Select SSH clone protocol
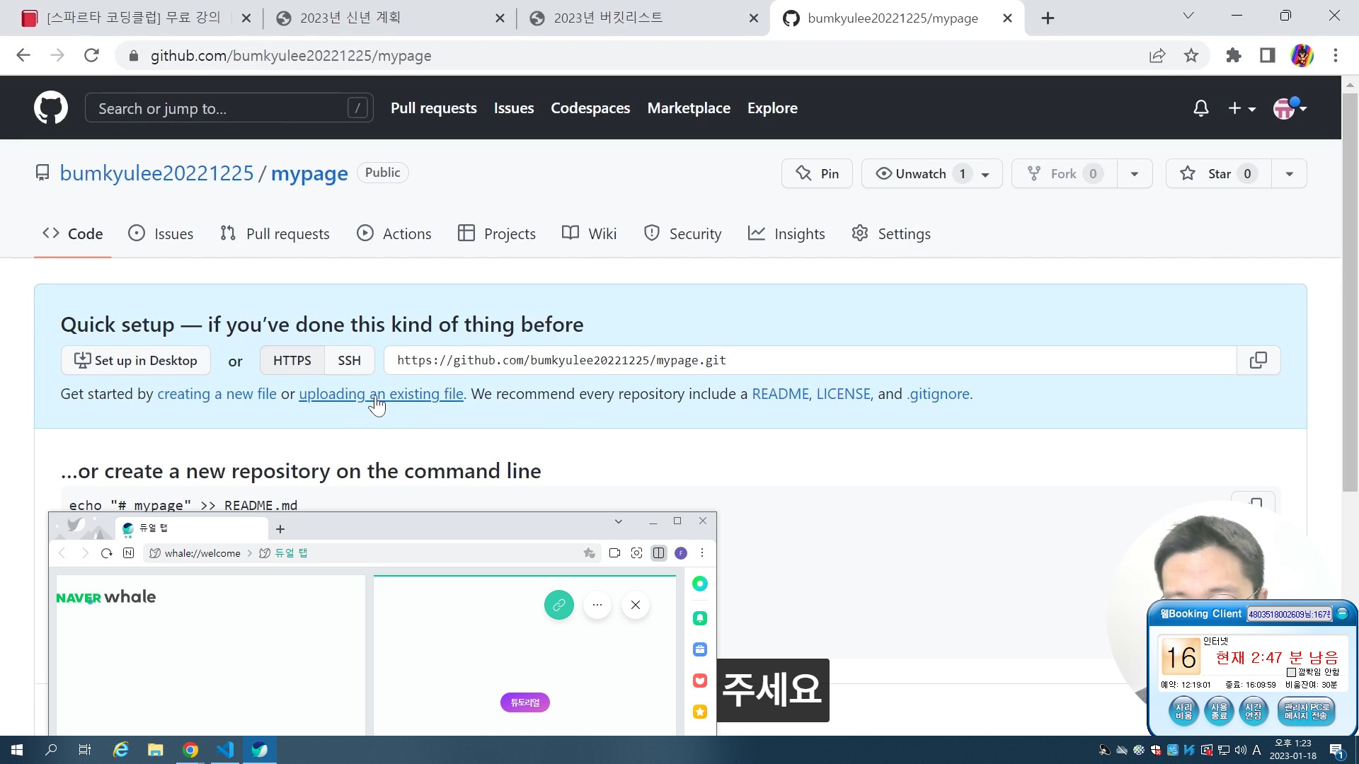This screenshot has width=1359, height=764. point(349,360)
